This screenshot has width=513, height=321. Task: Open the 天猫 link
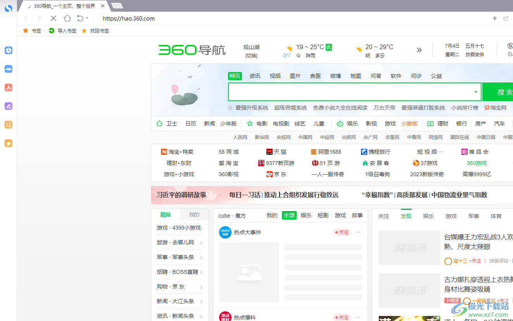(x=276, y=152)
